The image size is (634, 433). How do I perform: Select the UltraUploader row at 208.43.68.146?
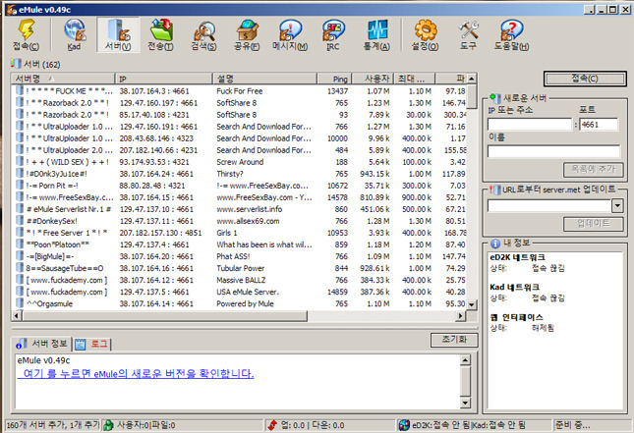pos(241,138)
